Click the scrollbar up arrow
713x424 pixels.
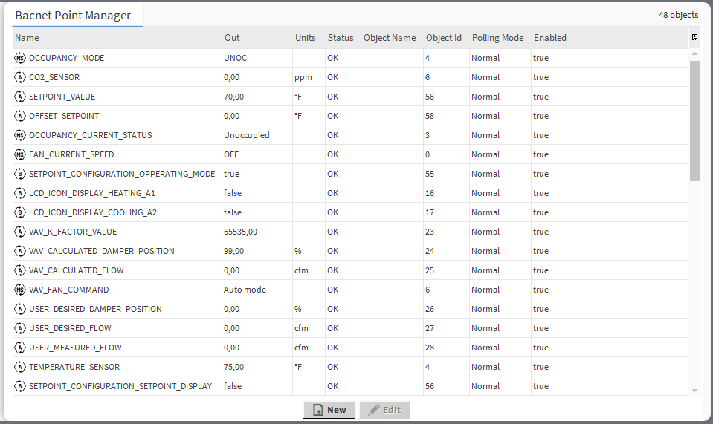tap(694, 54)
